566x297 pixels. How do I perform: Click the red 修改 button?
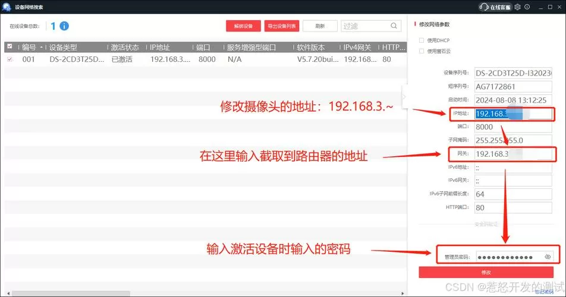[x=486, y=272]
